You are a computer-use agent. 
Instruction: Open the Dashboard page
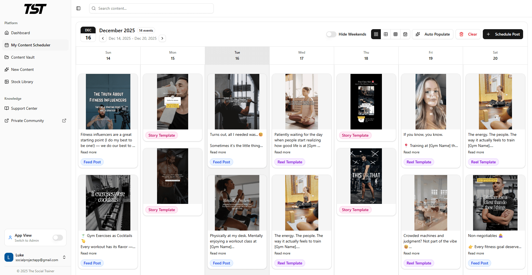pos(20,33)
